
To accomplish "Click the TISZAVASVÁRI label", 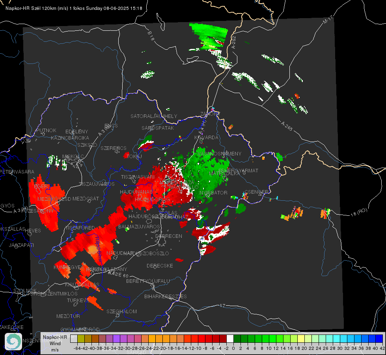I will click(x=138, y=177).
